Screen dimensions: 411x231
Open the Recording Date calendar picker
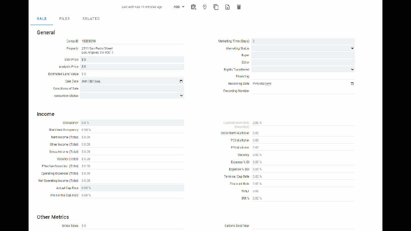(x=352, y=83)
